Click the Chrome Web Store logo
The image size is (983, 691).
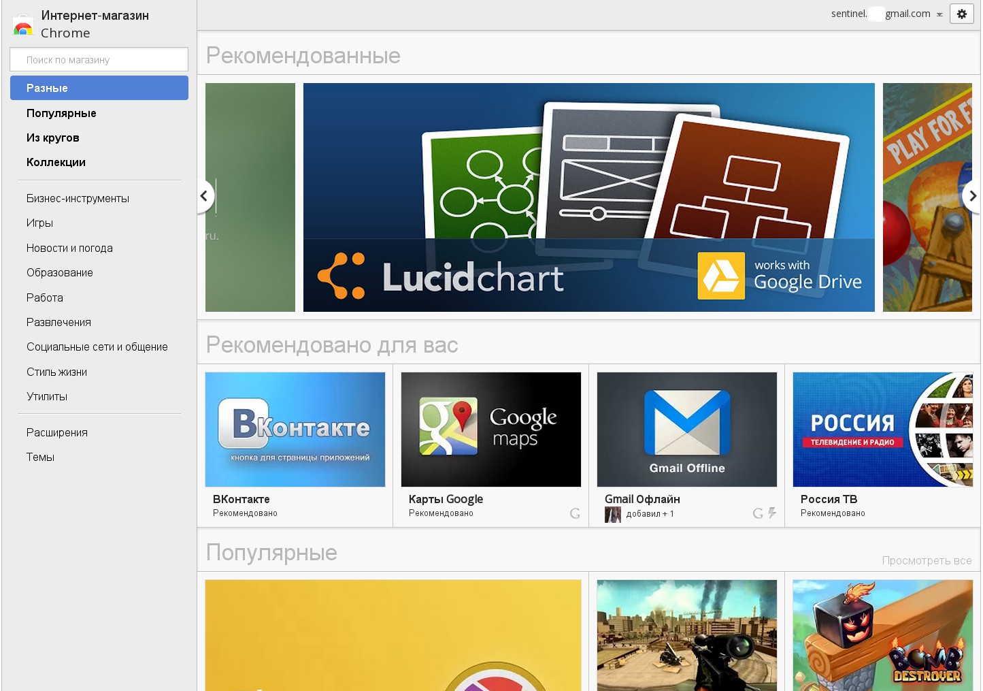pyautogui.click(x=23, y=25)
